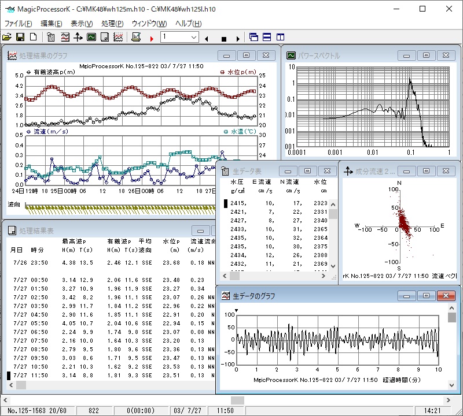
Task: Open the ファイル(F) menu
Action: click(18, 24)
